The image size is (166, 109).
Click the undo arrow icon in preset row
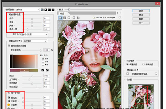click(x=49, y=10)
